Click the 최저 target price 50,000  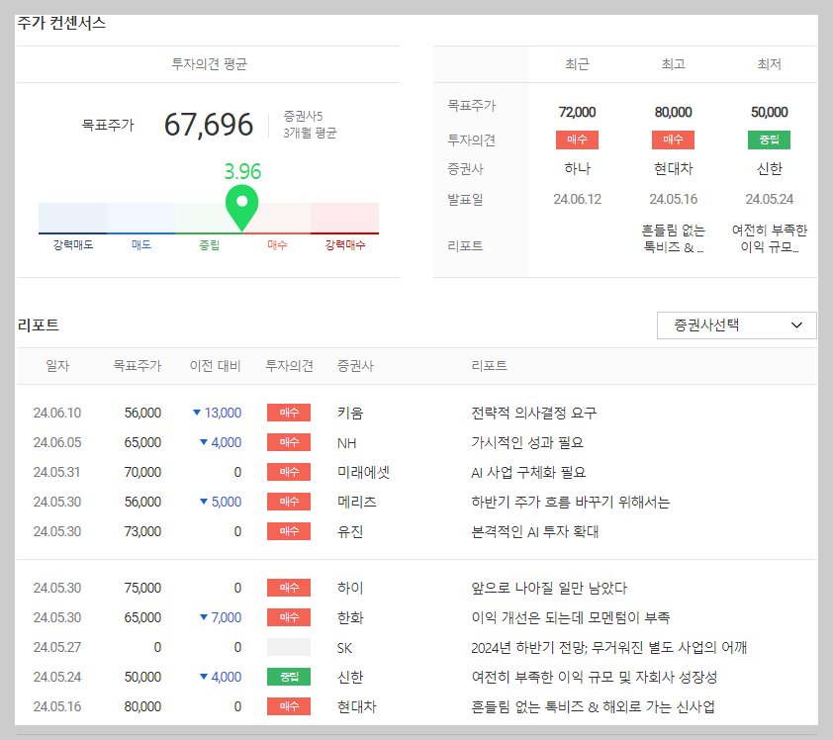coord(770,112)
